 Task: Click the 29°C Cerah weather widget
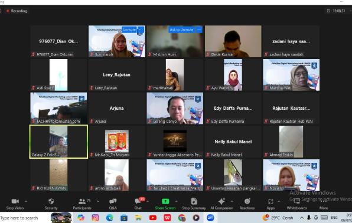click(278, 218)
